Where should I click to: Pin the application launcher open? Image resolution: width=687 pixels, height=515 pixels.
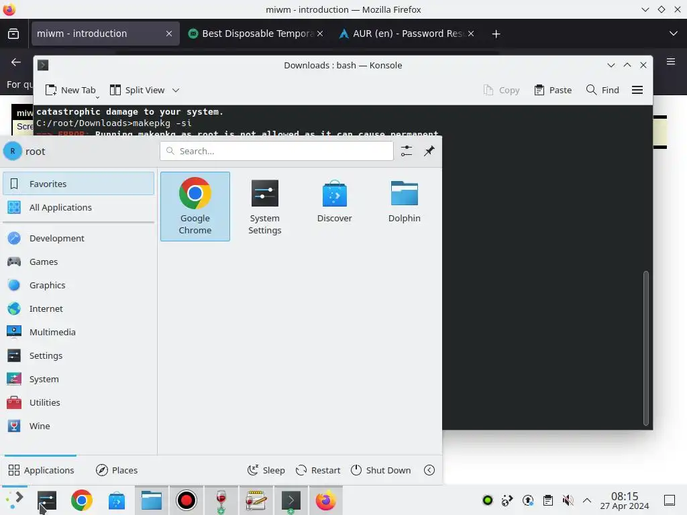[x=429, y=151]
